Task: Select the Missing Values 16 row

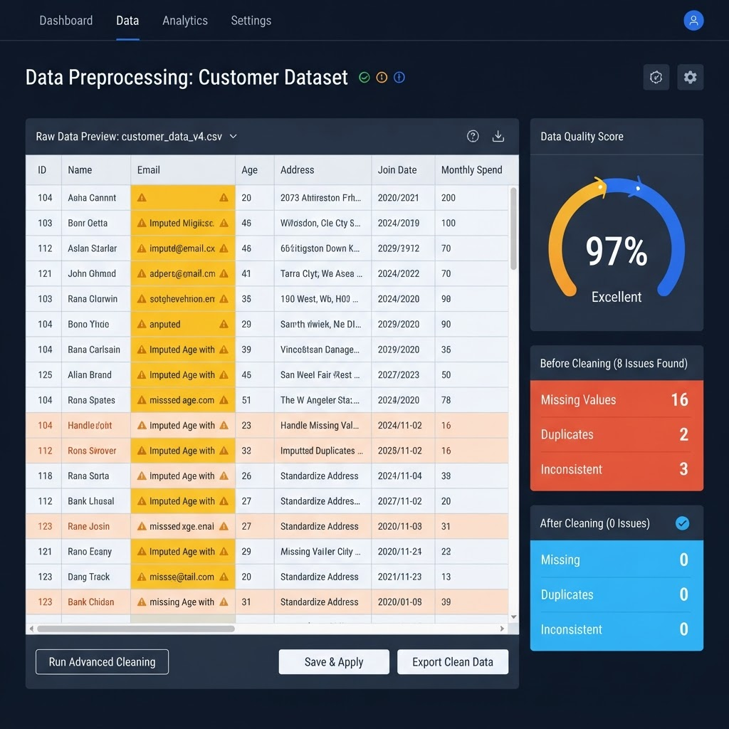Action: click(617, 399)
